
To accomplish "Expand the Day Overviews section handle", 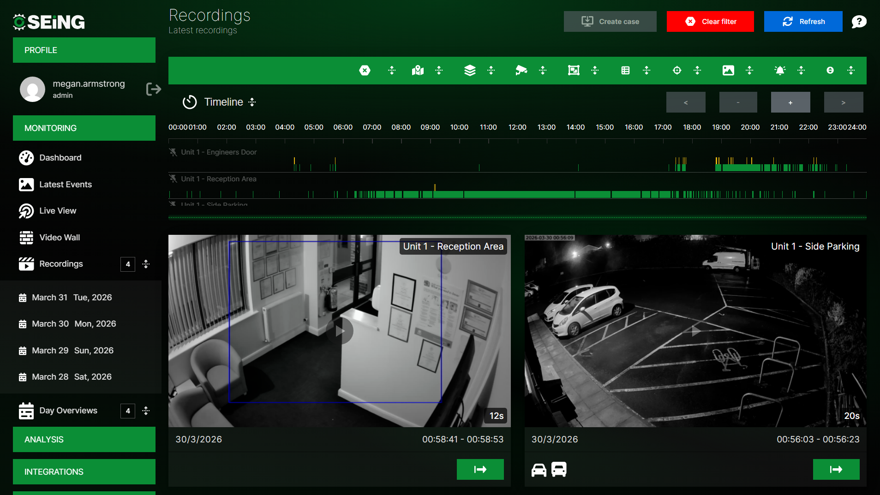I will point(146,411).
